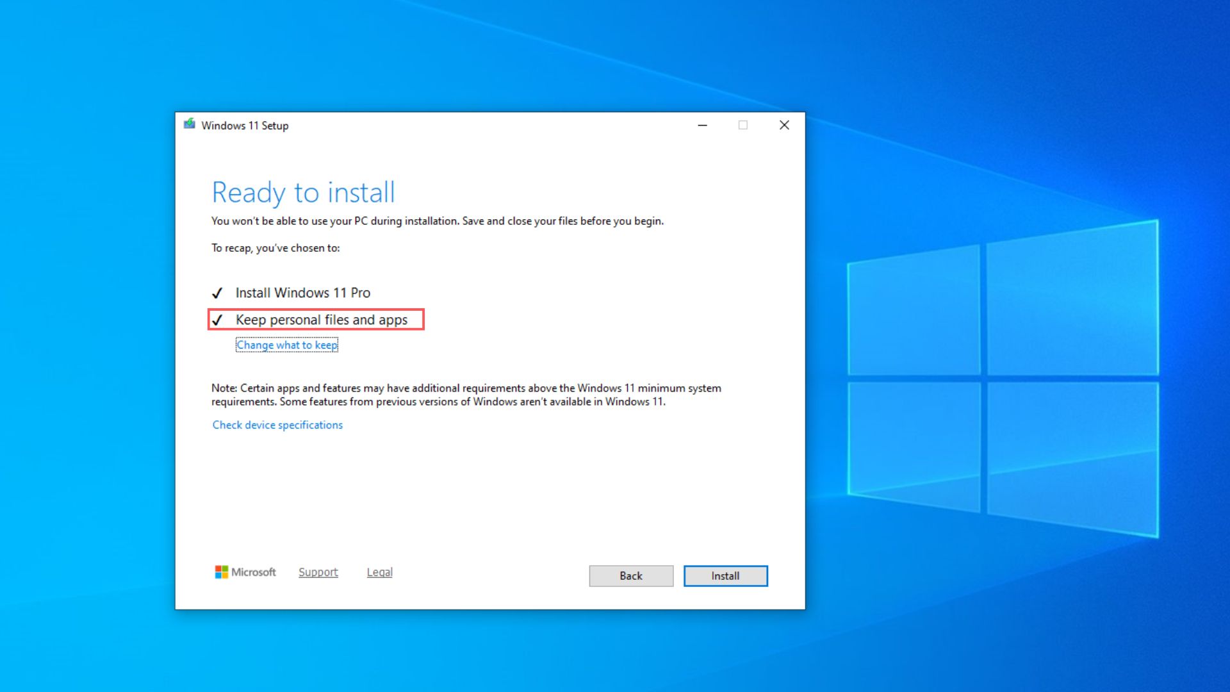This screenshot has height=692, width=1230.
Task: Open the Legal link
Action: [x=379, y=572]
